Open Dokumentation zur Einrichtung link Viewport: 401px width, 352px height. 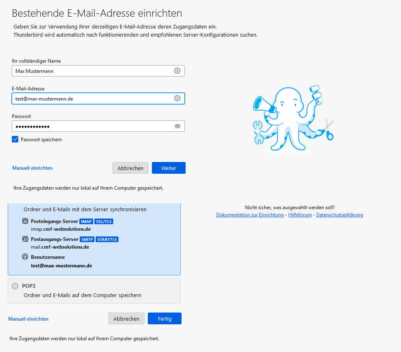click(250, 215)
